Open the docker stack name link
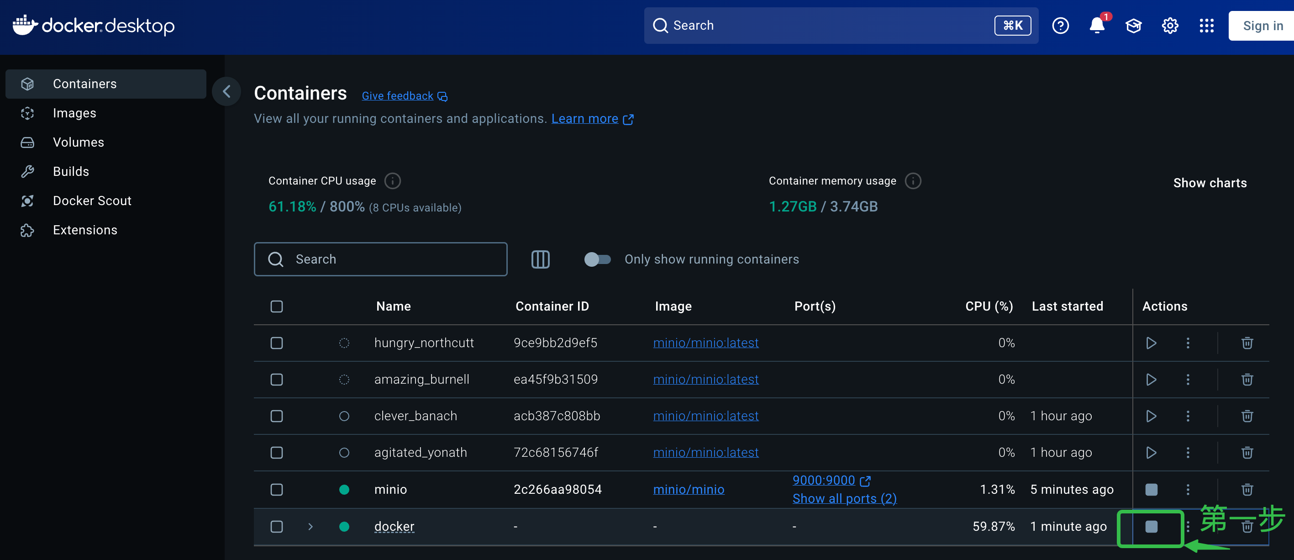Viewport: 1294px width, 560px height. (395, 527)
